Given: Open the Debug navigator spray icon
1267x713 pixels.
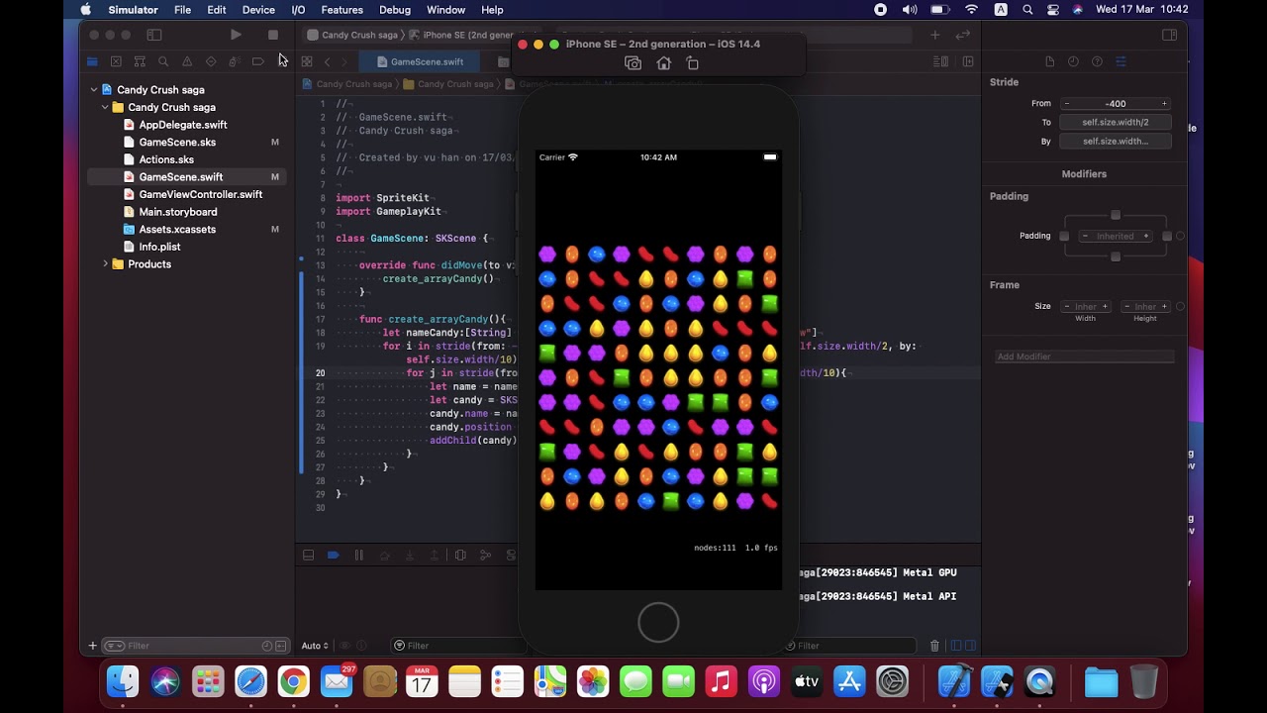Looking at the screenshot, I should (x=235, y=61).
